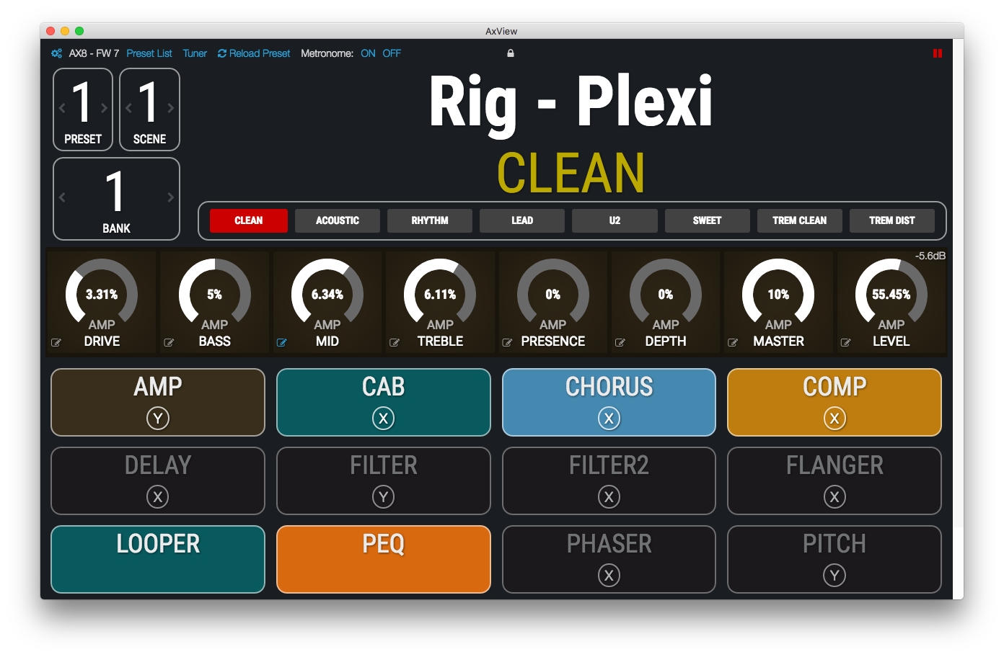
Task: Toggle the LOOPER block
Action: (158, 559)
